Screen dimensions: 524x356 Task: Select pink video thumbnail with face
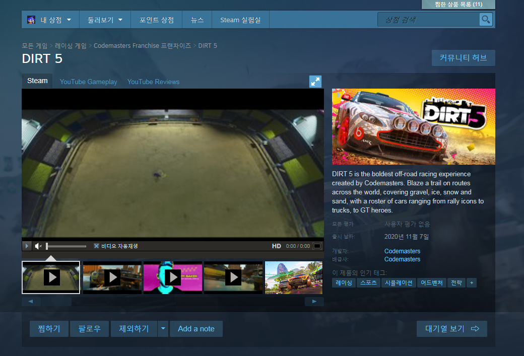pos(172,277)
